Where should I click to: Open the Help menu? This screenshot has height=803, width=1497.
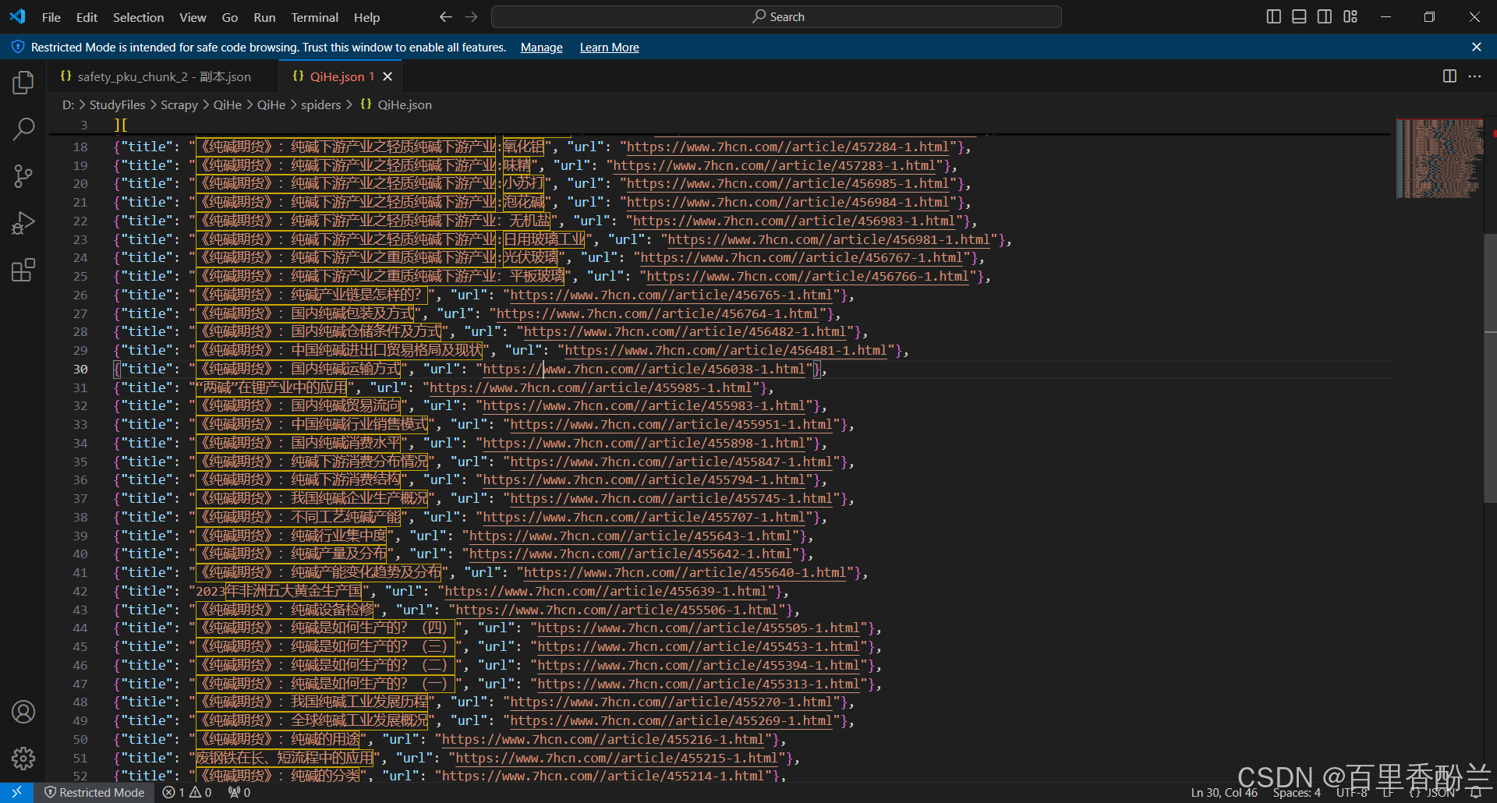point(366,17)
